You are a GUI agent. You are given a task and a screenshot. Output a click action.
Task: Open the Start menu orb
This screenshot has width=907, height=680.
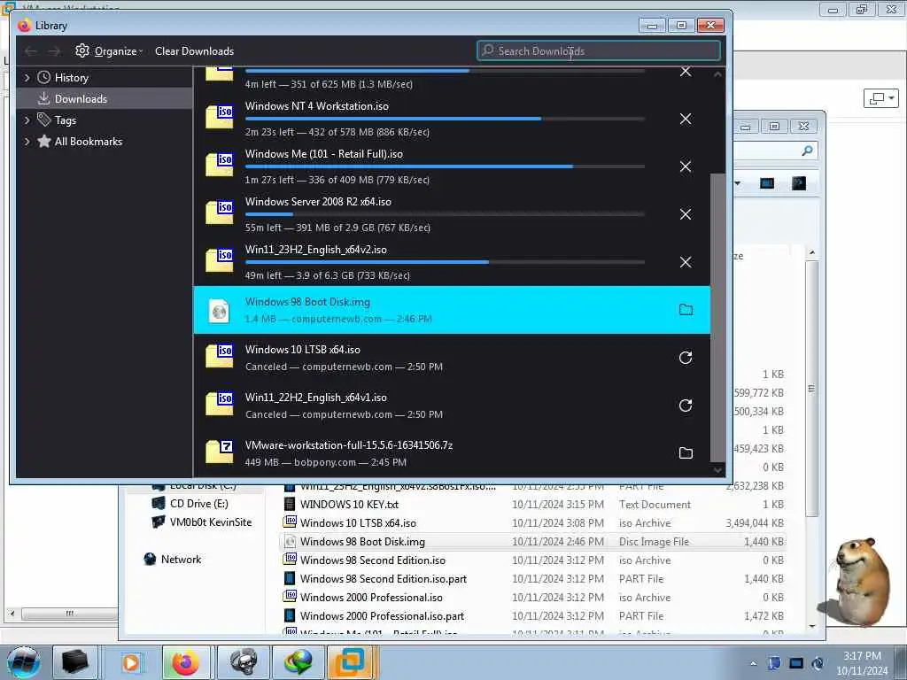[23, 661]
